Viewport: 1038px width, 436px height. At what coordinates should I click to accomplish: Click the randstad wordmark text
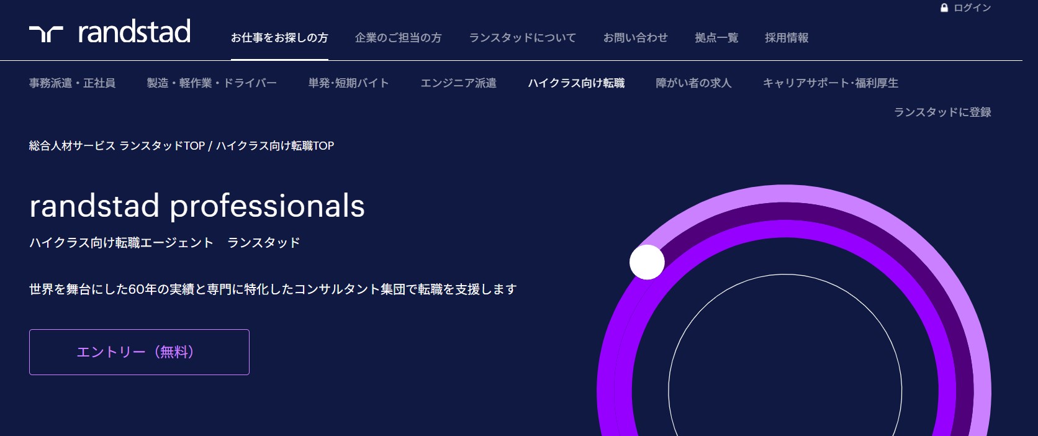pos(134,32)
